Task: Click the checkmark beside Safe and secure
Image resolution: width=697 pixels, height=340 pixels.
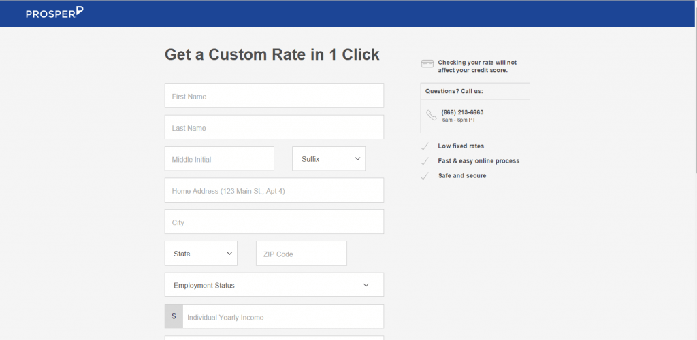Action: click(425, 176)
